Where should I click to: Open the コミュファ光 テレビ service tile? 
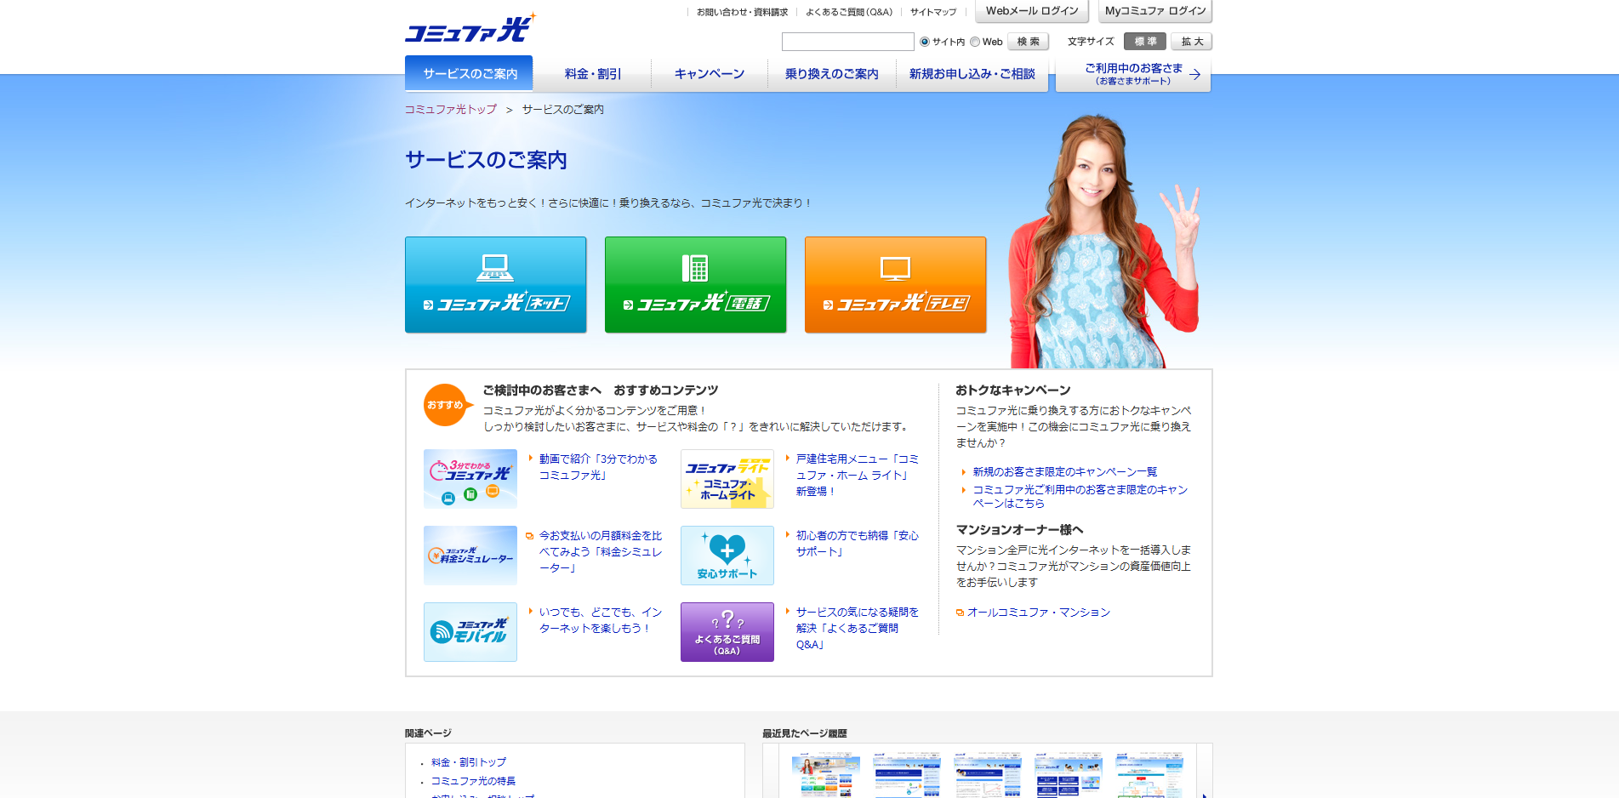(x=895, y=284)
